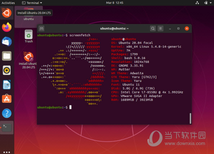The height and width of the screenshot is (154, 214).
Task: Click the 'screenfetch' command text
Action: (80, 35)
